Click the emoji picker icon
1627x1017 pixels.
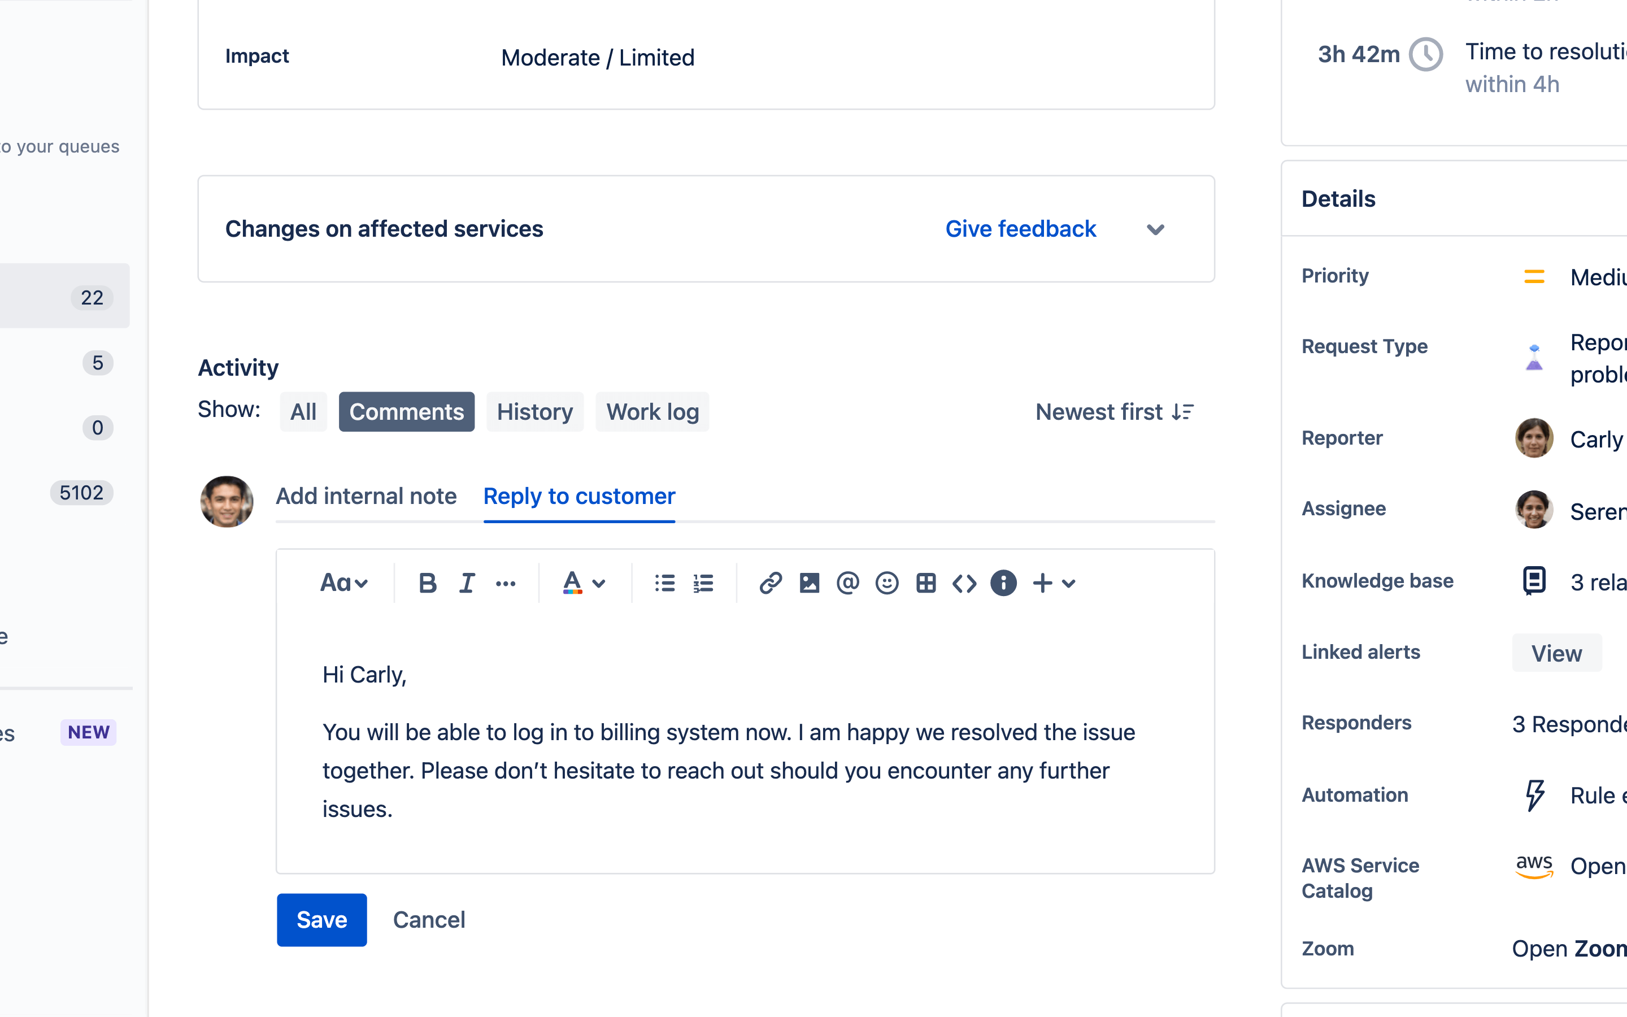point(886,583)
